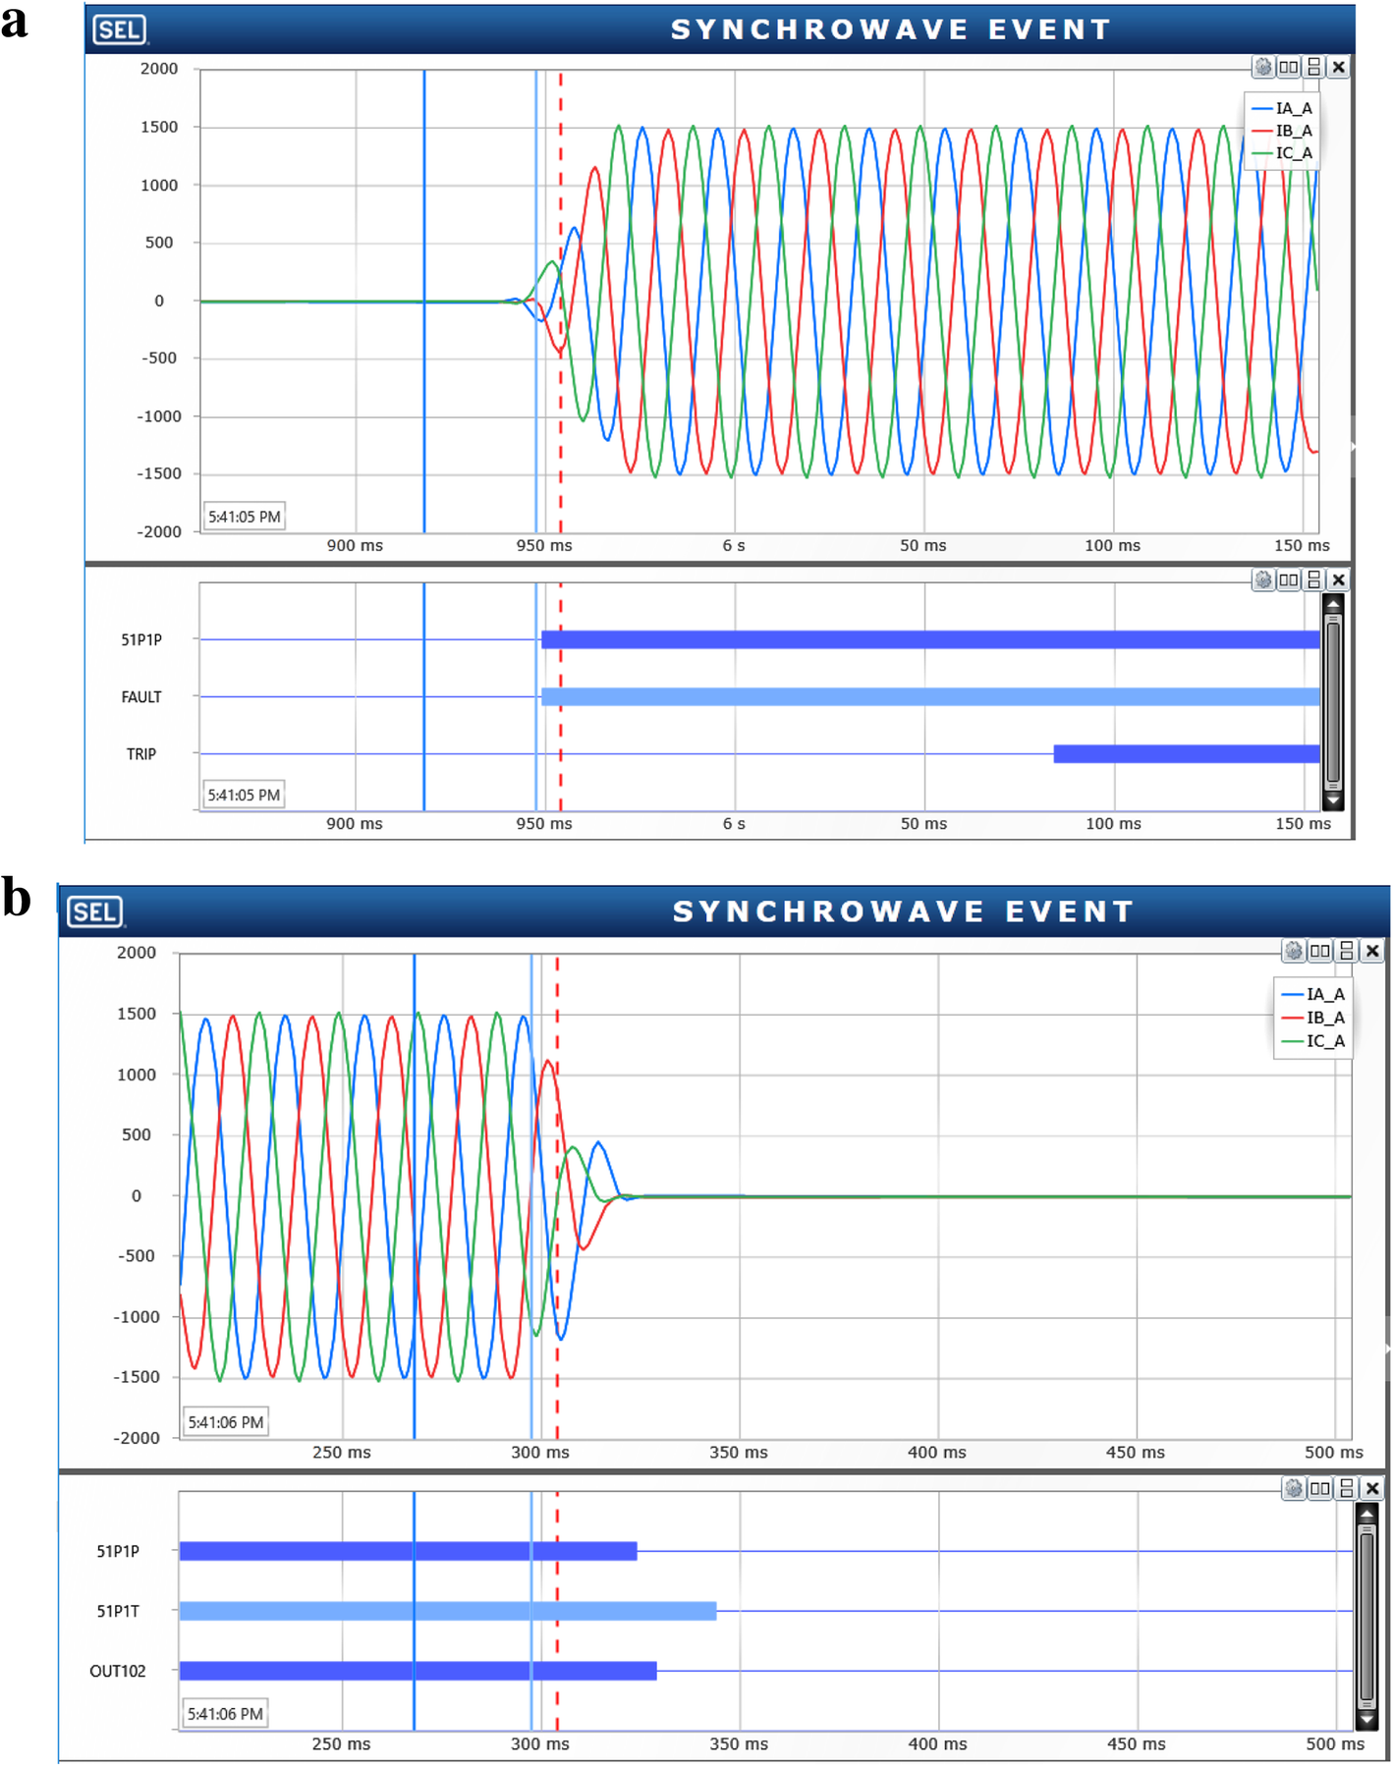Click the SEL logo in panel b header
The width and height of the screenshot is (1393, 1766).
(95, 911)
